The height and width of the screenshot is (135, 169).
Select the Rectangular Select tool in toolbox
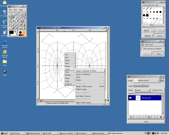10,14
